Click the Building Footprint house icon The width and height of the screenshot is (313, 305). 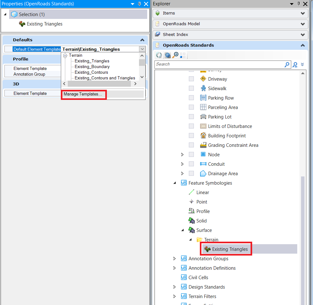[203, 135]
